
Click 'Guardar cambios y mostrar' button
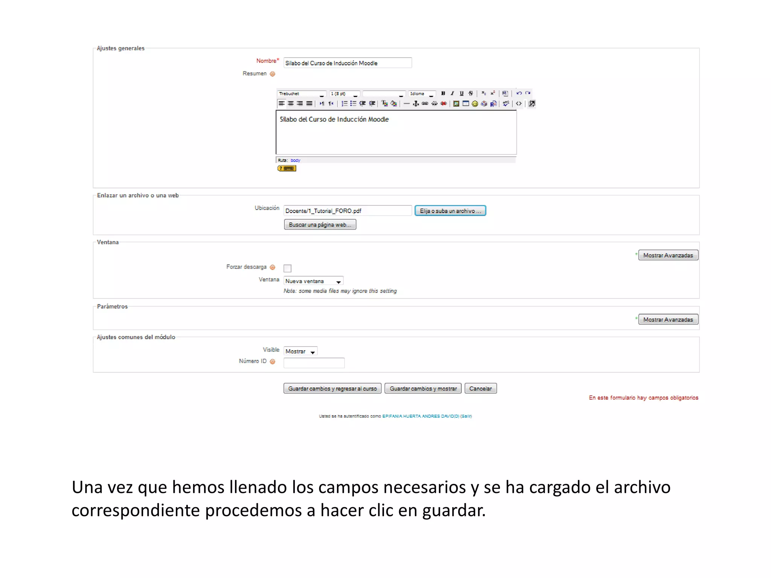click(423, 388)
